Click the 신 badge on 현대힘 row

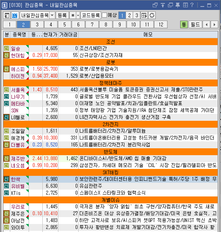(x=6, y=55)
